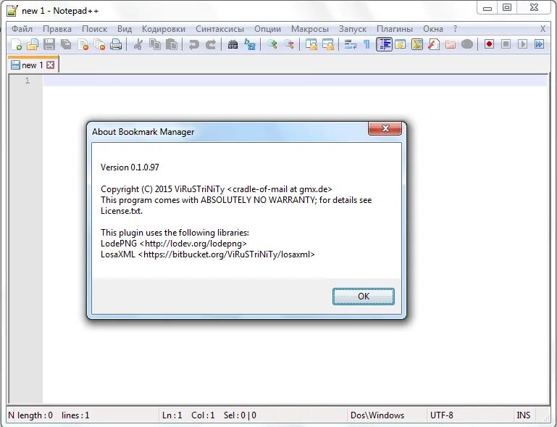Open the Окна menu

coord(433,29)
